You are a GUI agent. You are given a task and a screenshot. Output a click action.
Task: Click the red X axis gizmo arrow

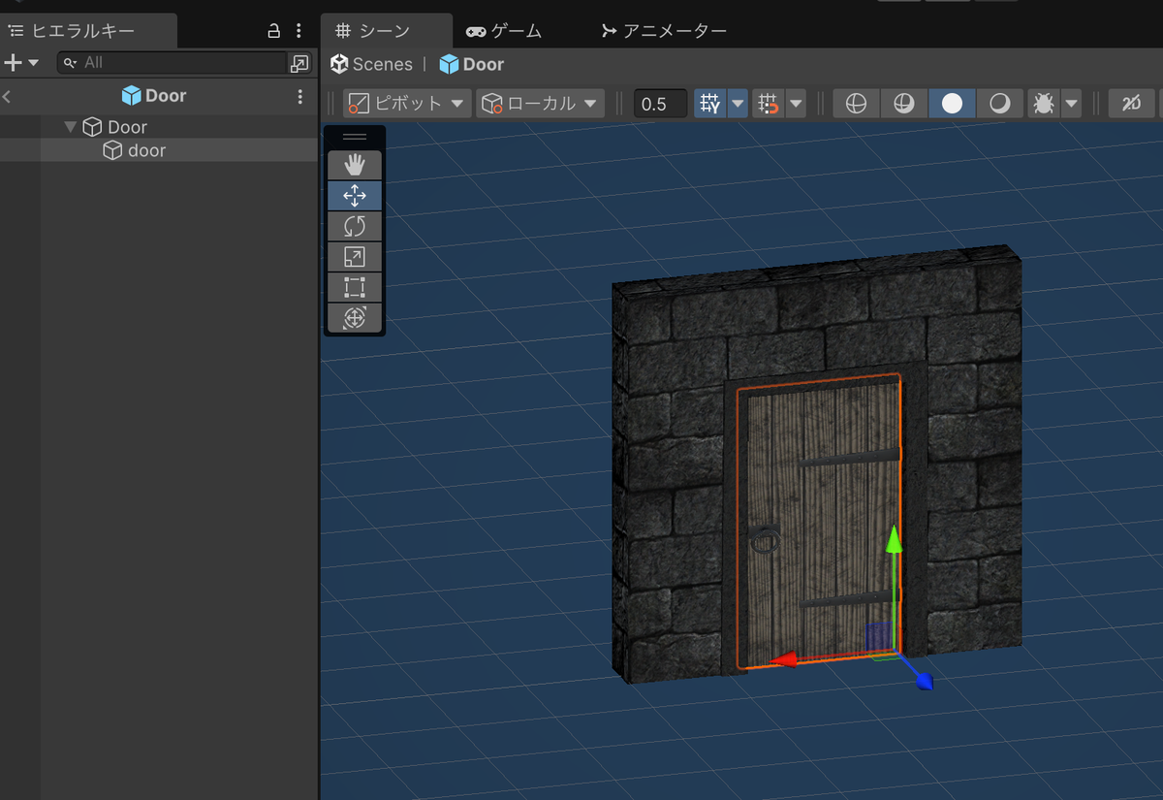pos(784,660)
